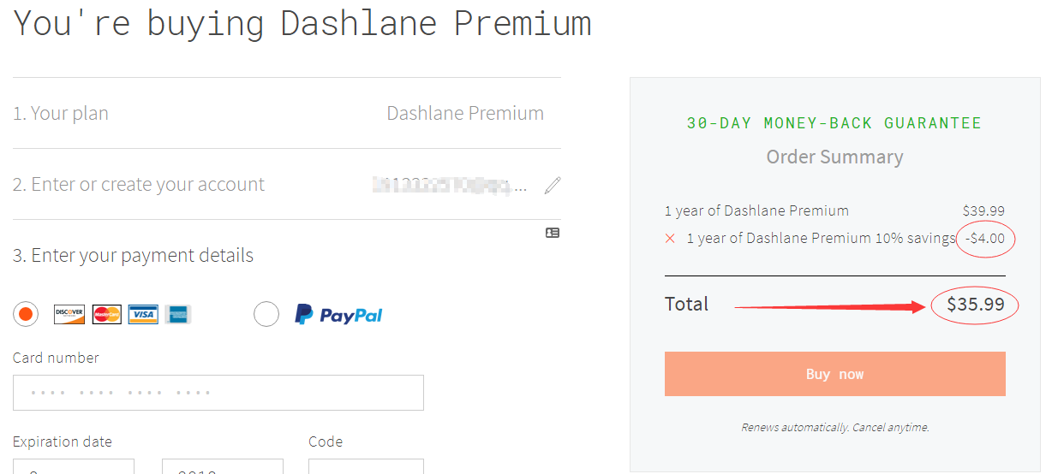Viewport: 1046px width, 474px height.
Task: Focus the security Code field
Action: 366,466
